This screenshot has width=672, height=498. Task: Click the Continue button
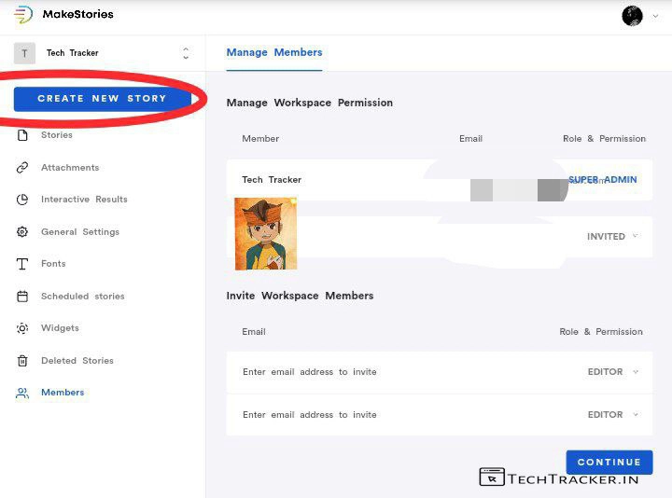609,463
